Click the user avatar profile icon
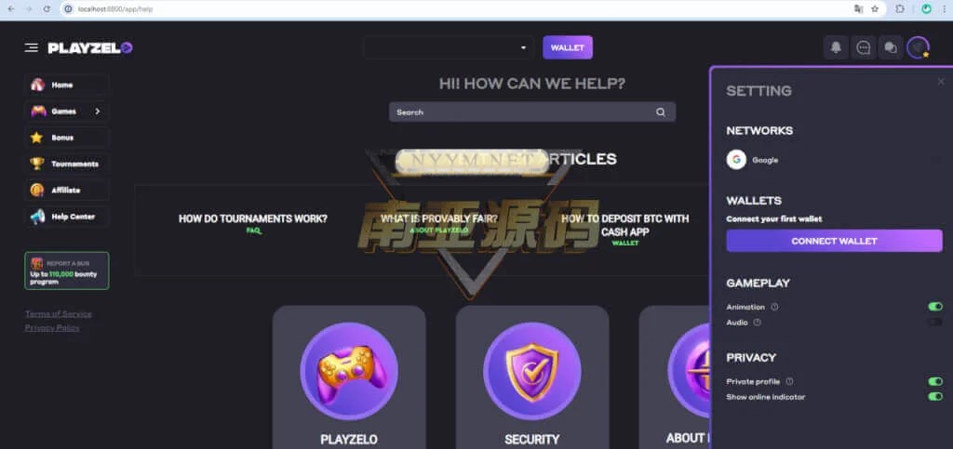953x449 pixels. [x=918, y=47]
